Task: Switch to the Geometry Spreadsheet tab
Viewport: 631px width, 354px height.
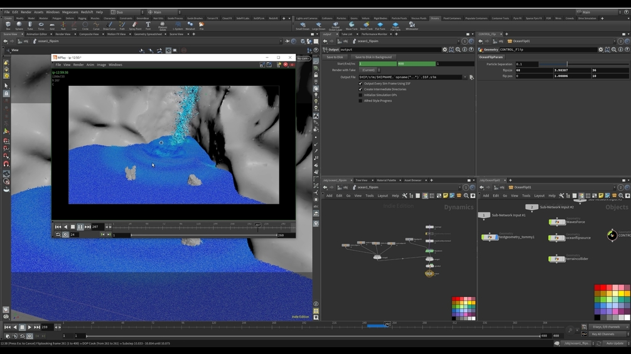Action: click(148, 34)
